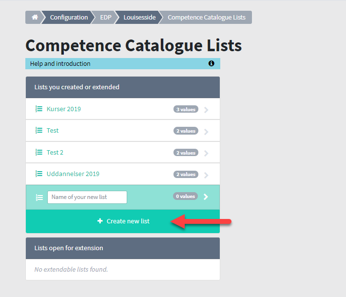
Task: Click the 3 values badge on Kurser 2019
Action: [x=186, y=109]
